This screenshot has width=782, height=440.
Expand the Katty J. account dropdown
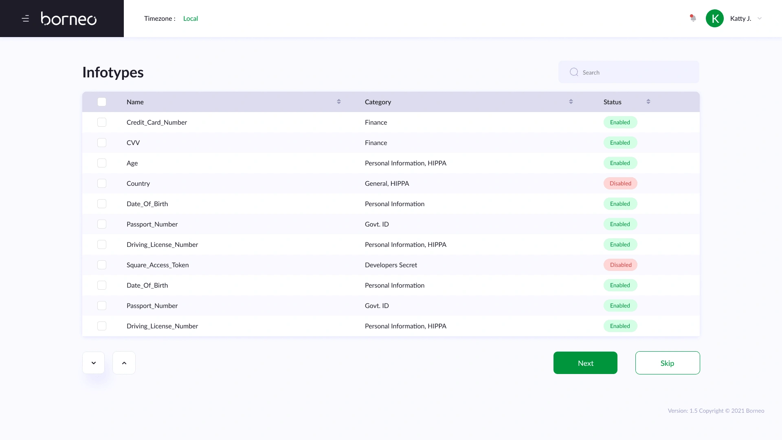click(759, 18)
